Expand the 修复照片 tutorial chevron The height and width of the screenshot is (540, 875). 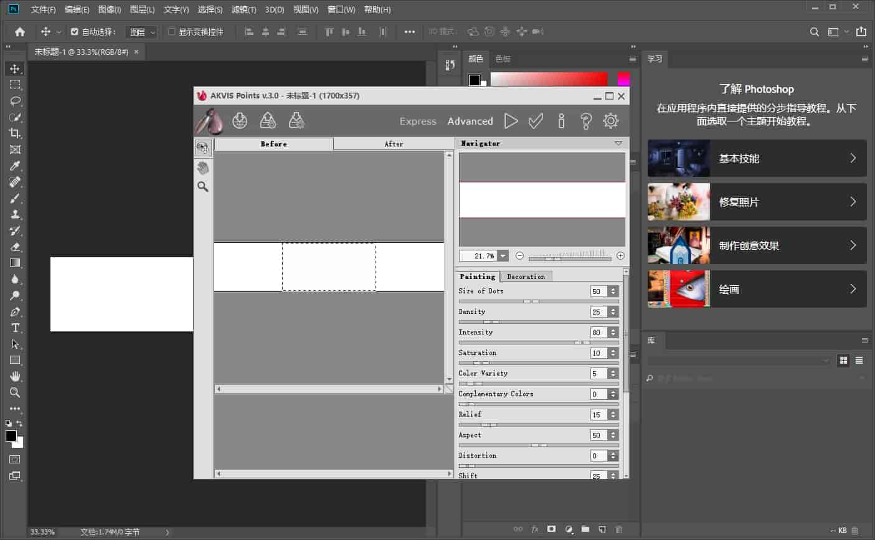click(853, 202)
